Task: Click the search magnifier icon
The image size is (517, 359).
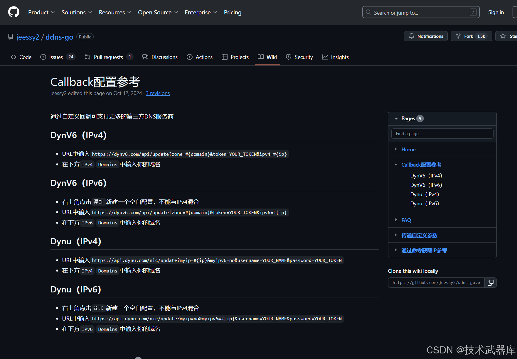Action: click(x=368, y=12)
